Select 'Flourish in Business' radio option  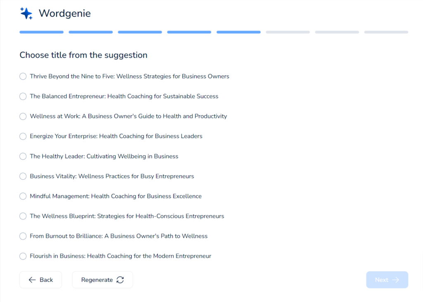coord(23,256)
